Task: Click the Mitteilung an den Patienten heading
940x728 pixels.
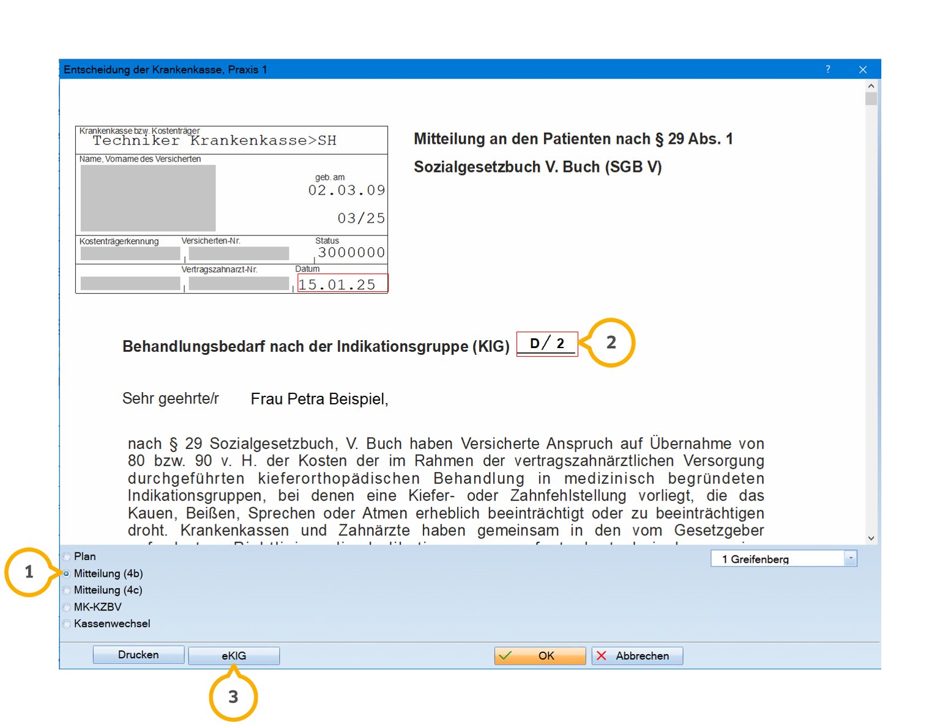Action: point(573,139)
